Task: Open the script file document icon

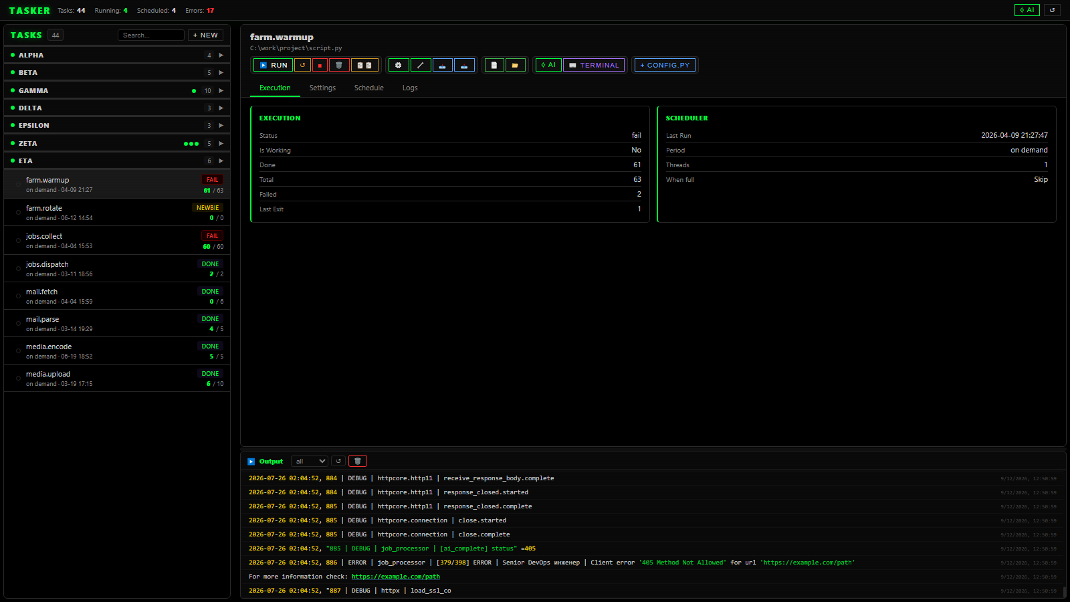Action: 494,65
